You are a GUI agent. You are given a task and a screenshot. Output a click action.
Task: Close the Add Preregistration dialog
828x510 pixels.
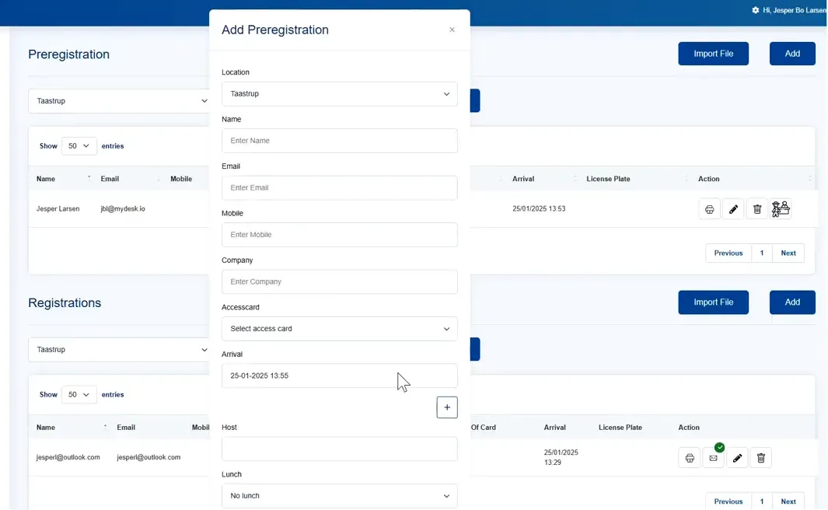click(452, 30)
